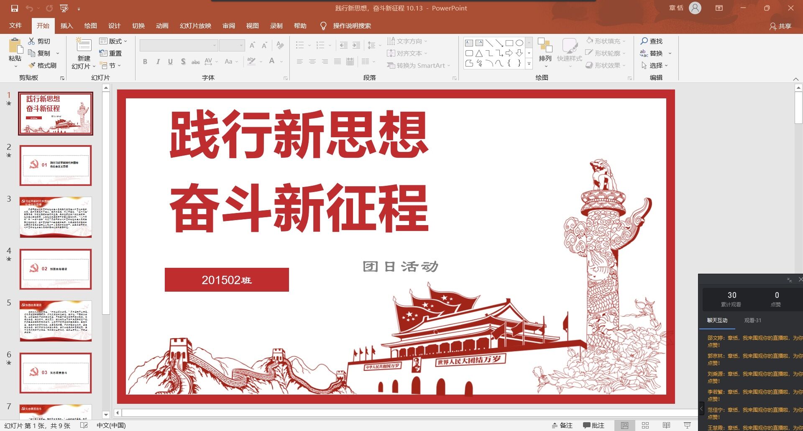The height and width of the screenshot is (431, 803).
Task: Select slide 4 thumbnail '02'
Action: coord(56,269)
